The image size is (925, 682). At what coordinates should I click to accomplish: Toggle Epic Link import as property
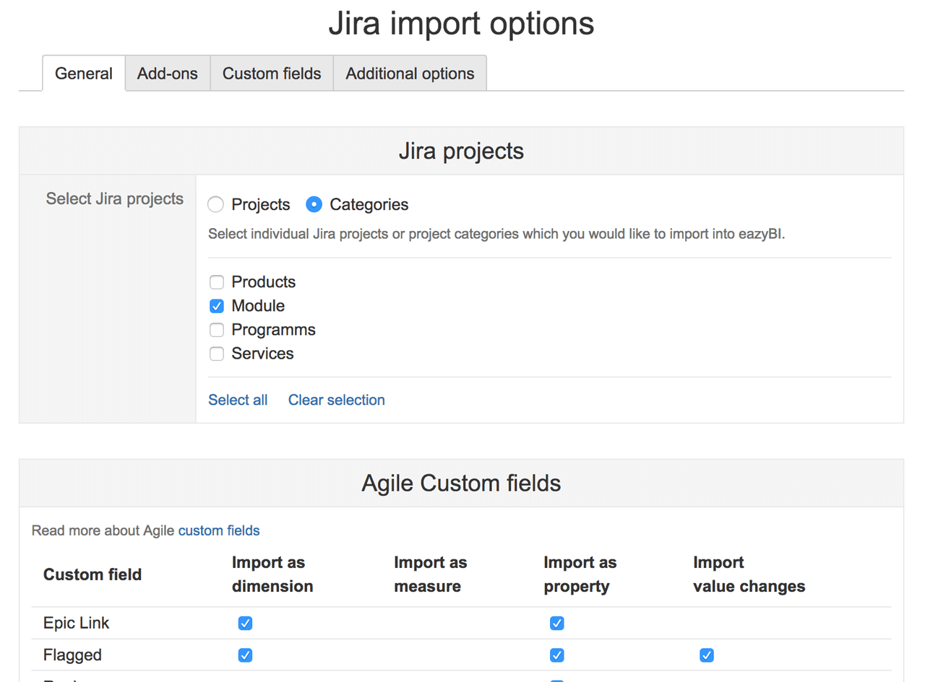pyautogui.click(x=556, y=623)
